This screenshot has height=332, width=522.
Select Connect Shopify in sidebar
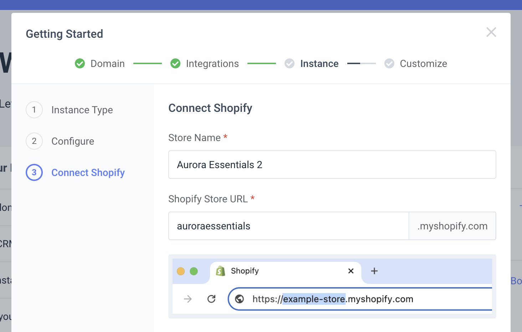88,172
